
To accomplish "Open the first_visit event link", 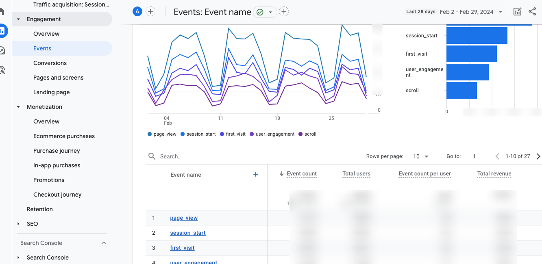I will 182,248.
